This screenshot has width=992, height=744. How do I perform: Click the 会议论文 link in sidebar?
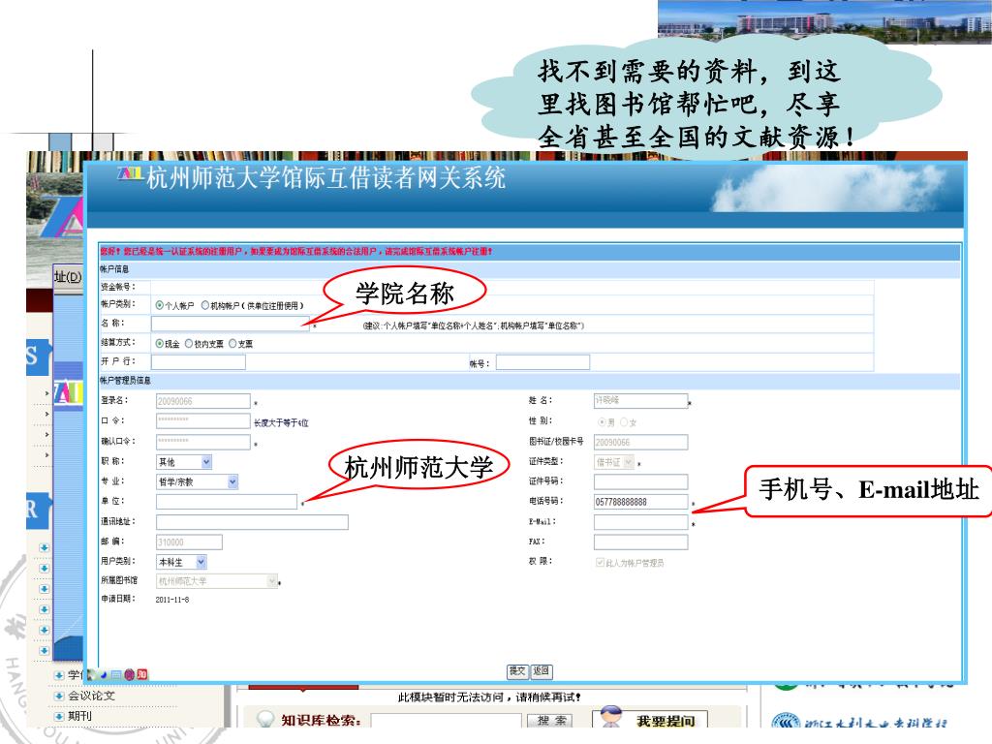(92, 696)
